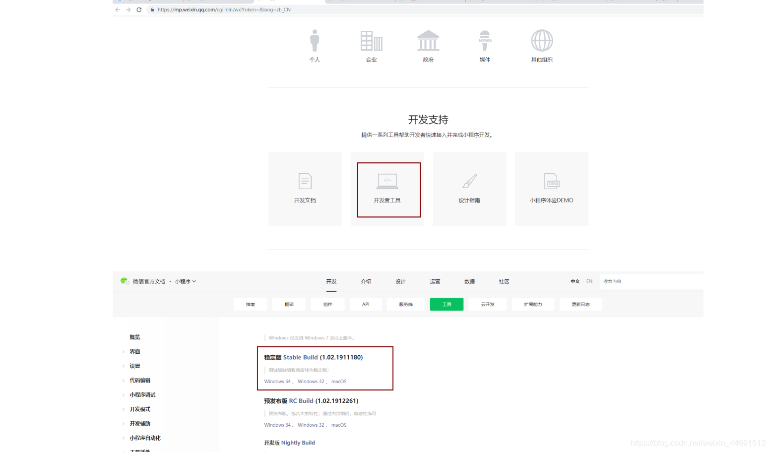
Task: Open the 框架 sub-navigation button
Action: tap(289, 304)
